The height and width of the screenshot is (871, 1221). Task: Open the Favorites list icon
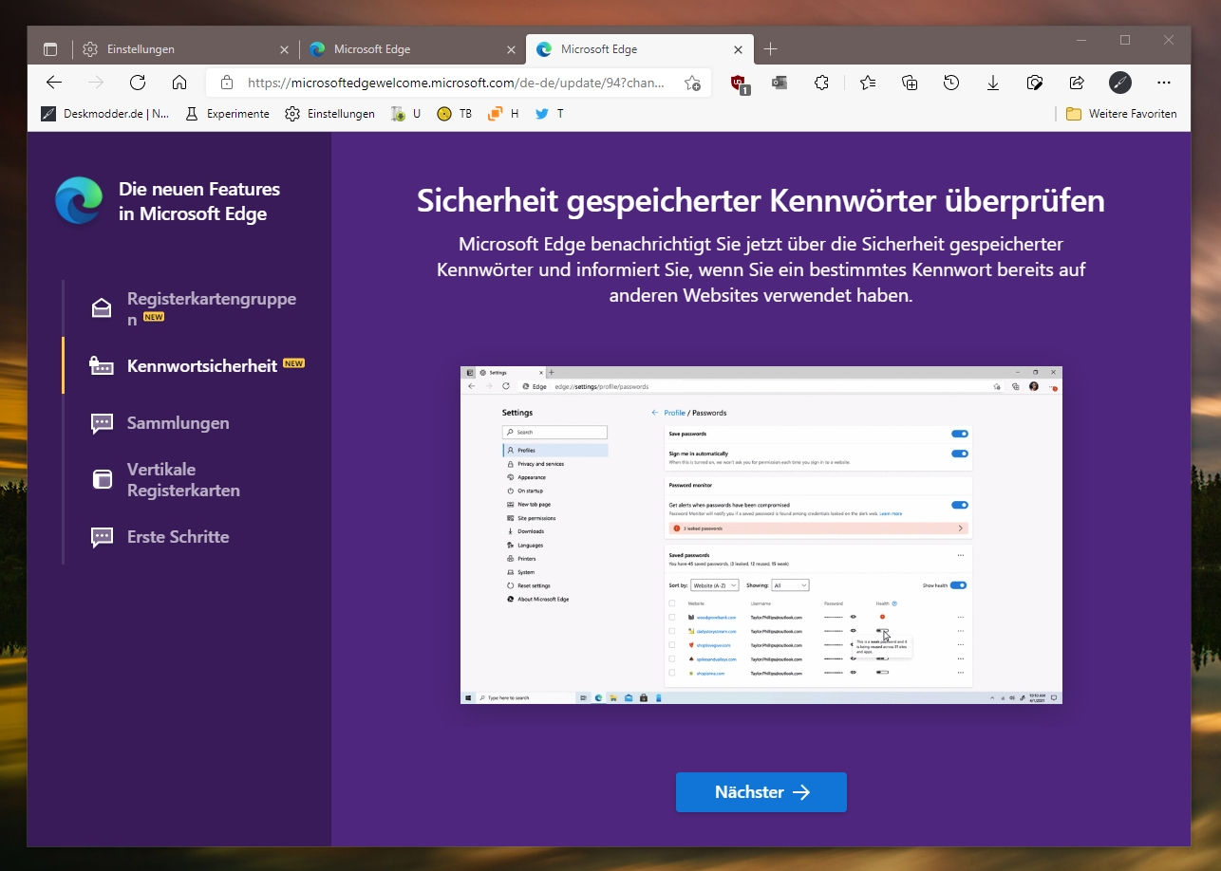coord(868,83)
